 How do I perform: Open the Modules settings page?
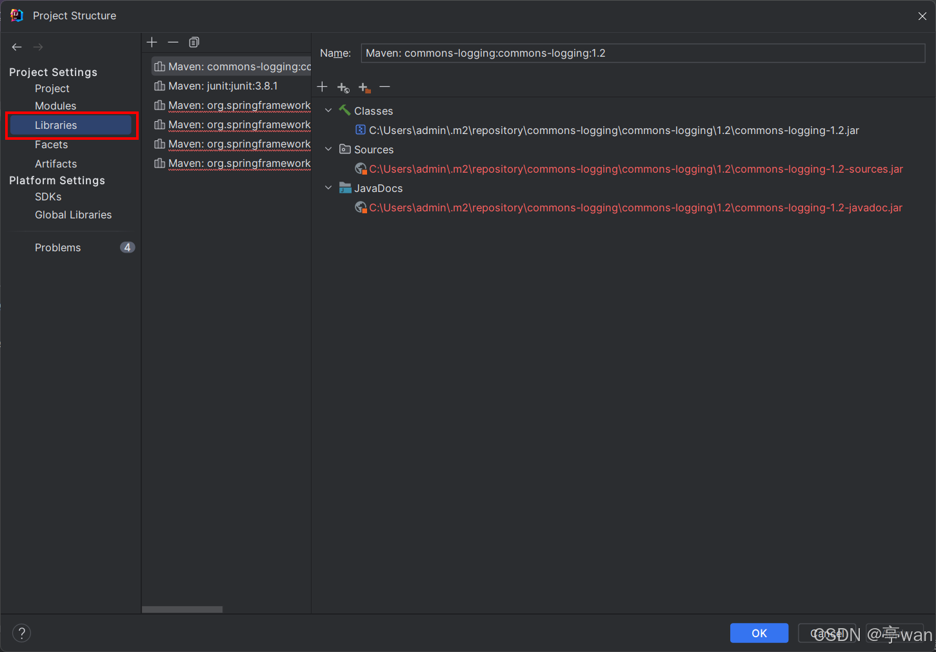pos(55,106)
